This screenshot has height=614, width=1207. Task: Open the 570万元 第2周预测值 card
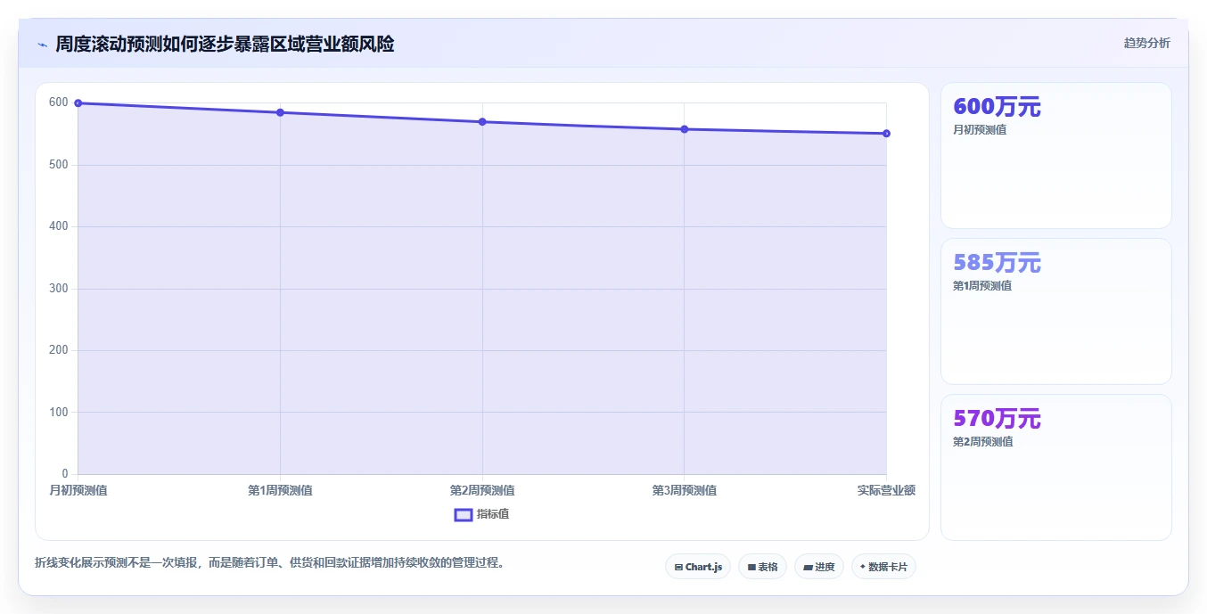1056,468
